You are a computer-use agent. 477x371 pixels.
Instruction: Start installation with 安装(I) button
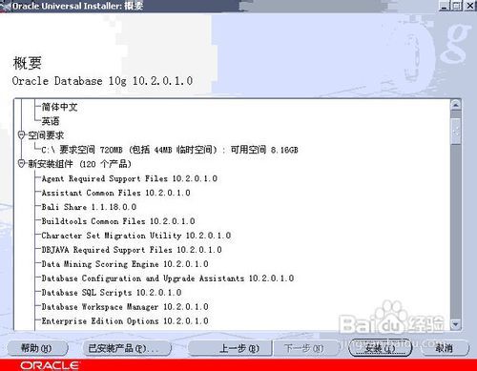pyautogui.click(x=381, y=348)
